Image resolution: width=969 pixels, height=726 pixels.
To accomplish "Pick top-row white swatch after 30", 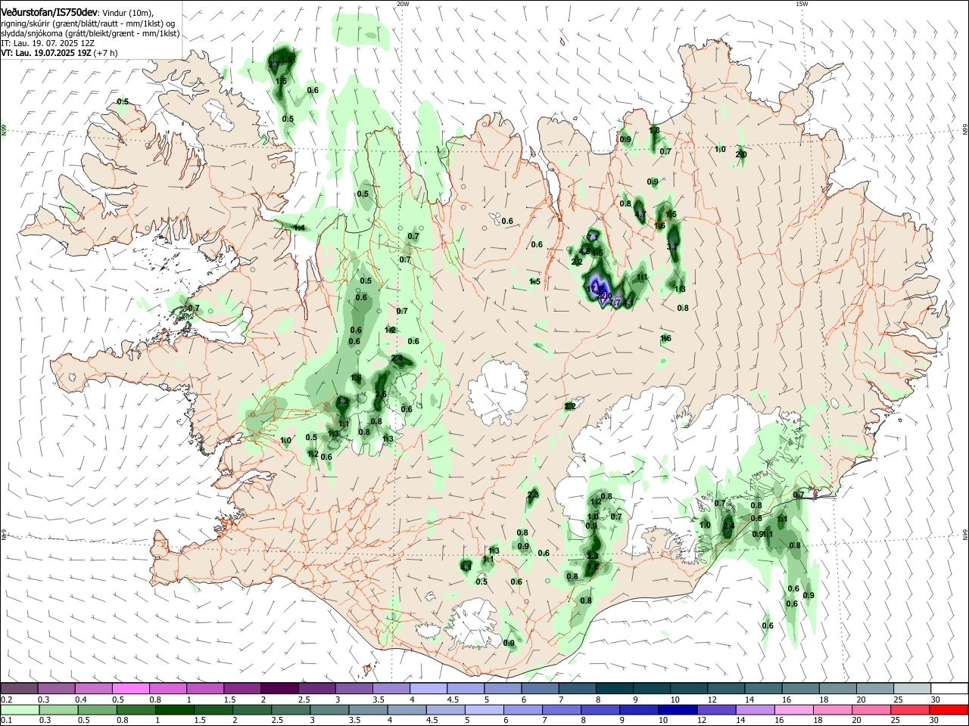I will [949, 689].
